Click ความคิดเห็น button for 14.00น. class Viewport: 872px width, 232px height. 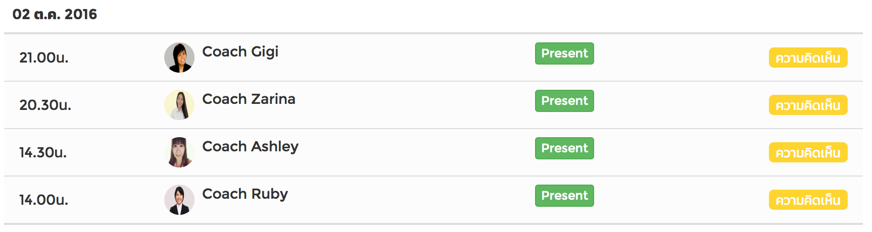click(808, 200)
